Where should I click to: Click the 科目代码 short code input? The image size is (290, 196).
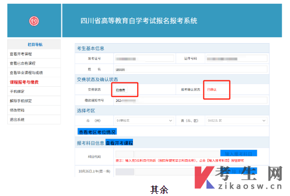[125, 154]
